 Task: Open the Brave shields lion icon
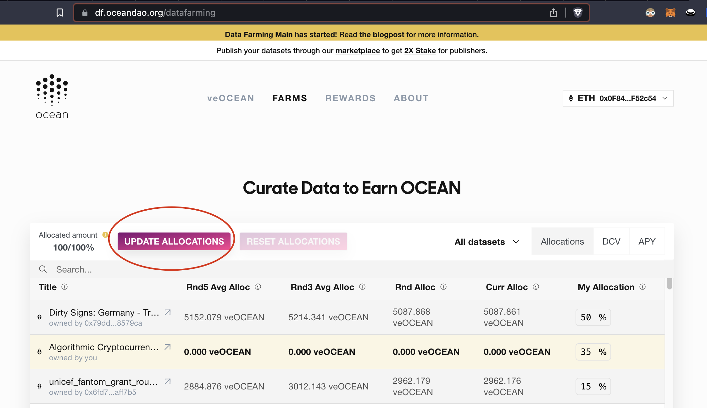(578, 13)
